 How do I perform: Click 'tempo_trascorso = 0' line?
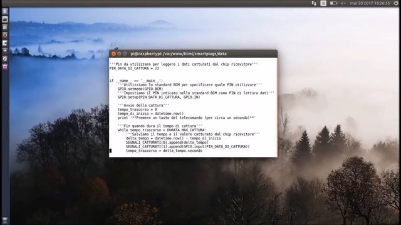click(137, 109)
